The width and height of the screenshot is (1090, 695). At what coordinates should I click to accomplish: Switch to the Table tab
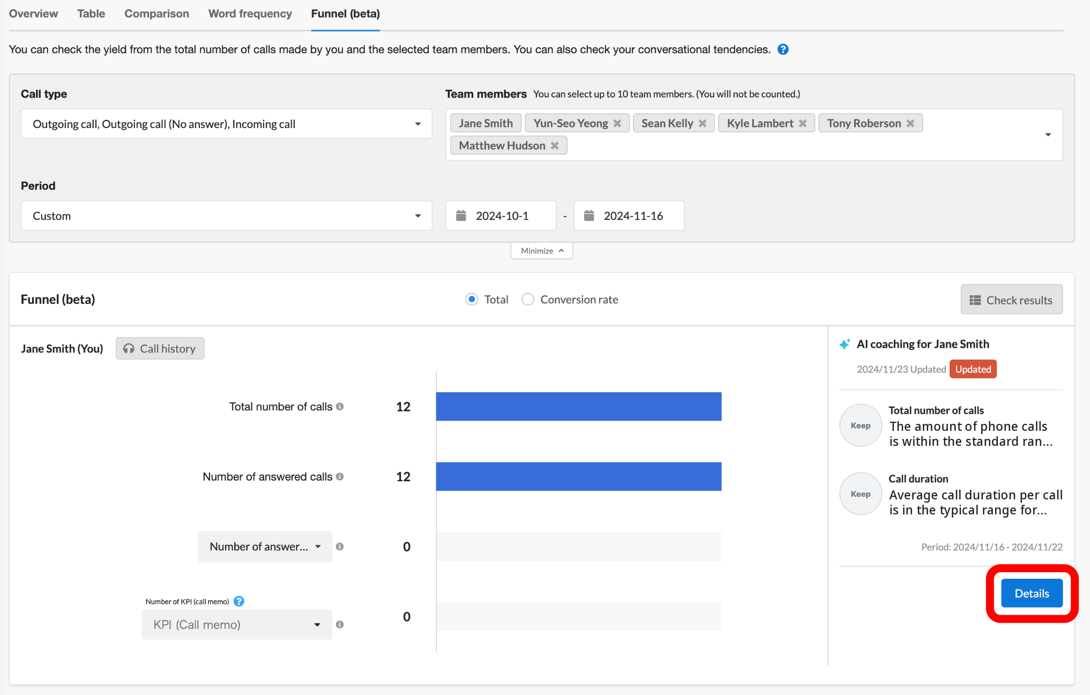click(x=91, y=14)
